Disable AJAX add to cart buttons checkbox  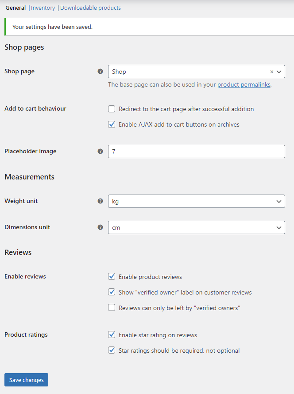pos(112,124)
